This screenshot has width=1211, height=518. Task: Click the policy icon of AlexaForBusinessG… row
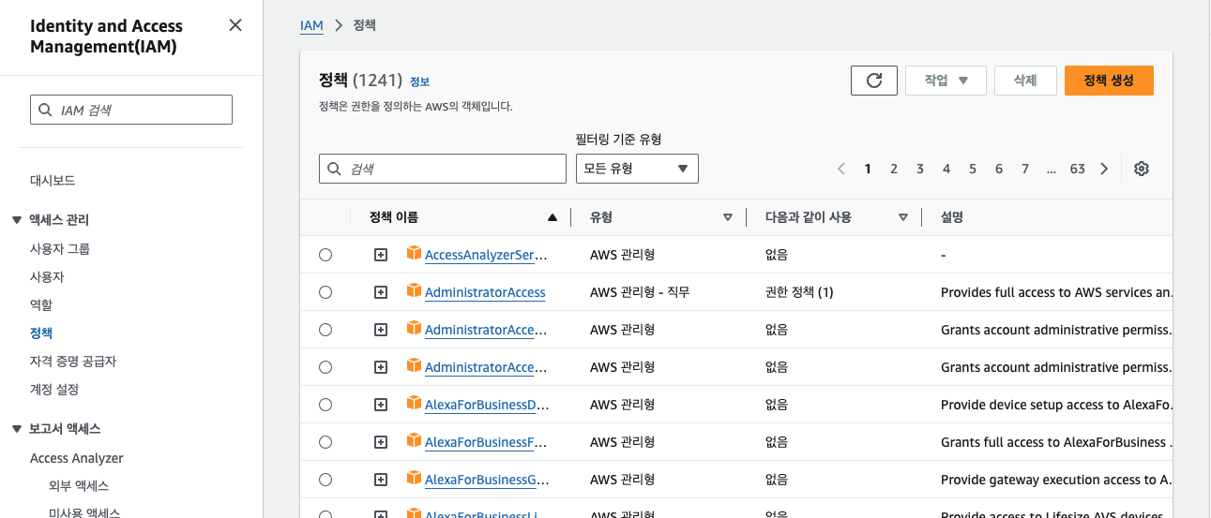pos(414,479)
